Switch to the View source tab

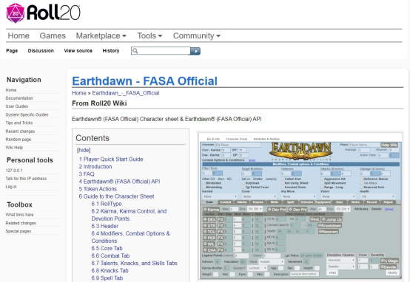[78, 51]
